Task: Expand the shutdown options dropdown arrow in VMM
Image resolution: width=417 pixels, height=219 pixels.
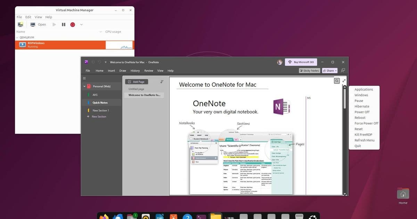Action: [x=81, y=25]
